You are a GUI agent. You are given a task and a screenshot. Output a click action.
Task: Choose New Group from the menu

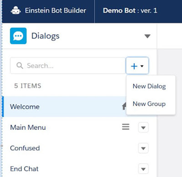click(149, 104)
